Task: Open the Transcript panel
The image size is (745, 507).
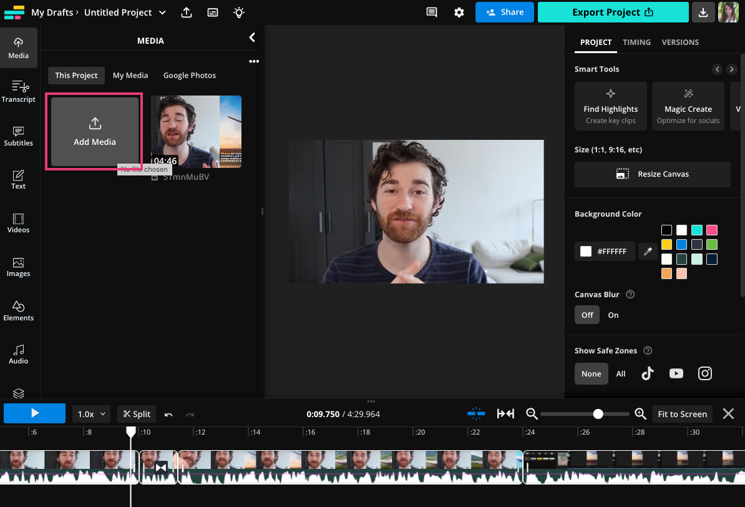Action: 18,91
